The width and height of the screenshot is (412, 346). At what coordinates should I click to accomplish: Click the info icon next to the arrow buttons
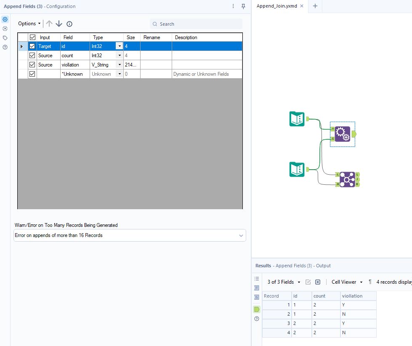69,24
